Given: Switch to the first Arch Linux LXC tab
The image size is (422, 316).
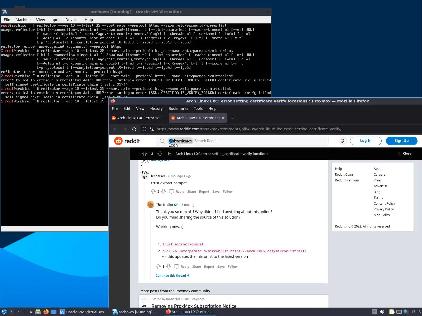Looking at the screenshot, I should (x=138, y=118).
